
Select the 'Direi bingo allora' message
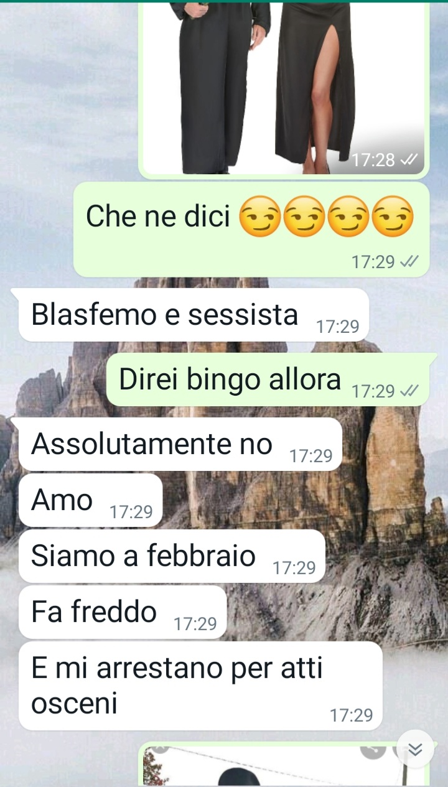click(268, 380)
